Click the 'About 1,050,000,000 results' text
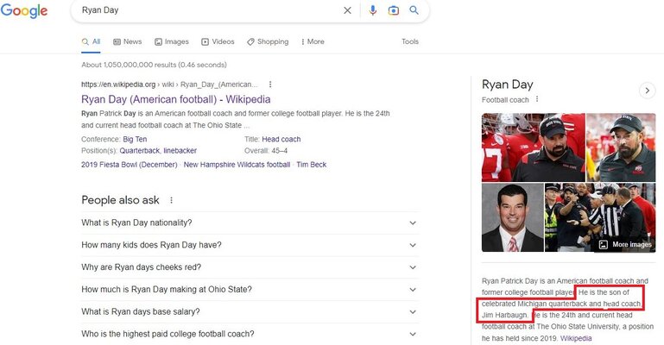 [154, 65]
